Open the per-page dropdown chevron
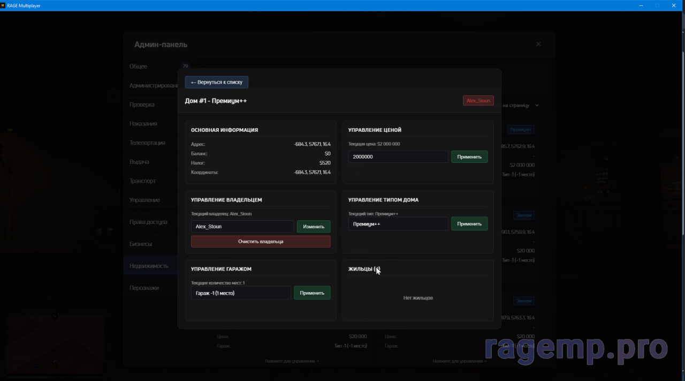685x381 pixels. click(x=537, y=106)
